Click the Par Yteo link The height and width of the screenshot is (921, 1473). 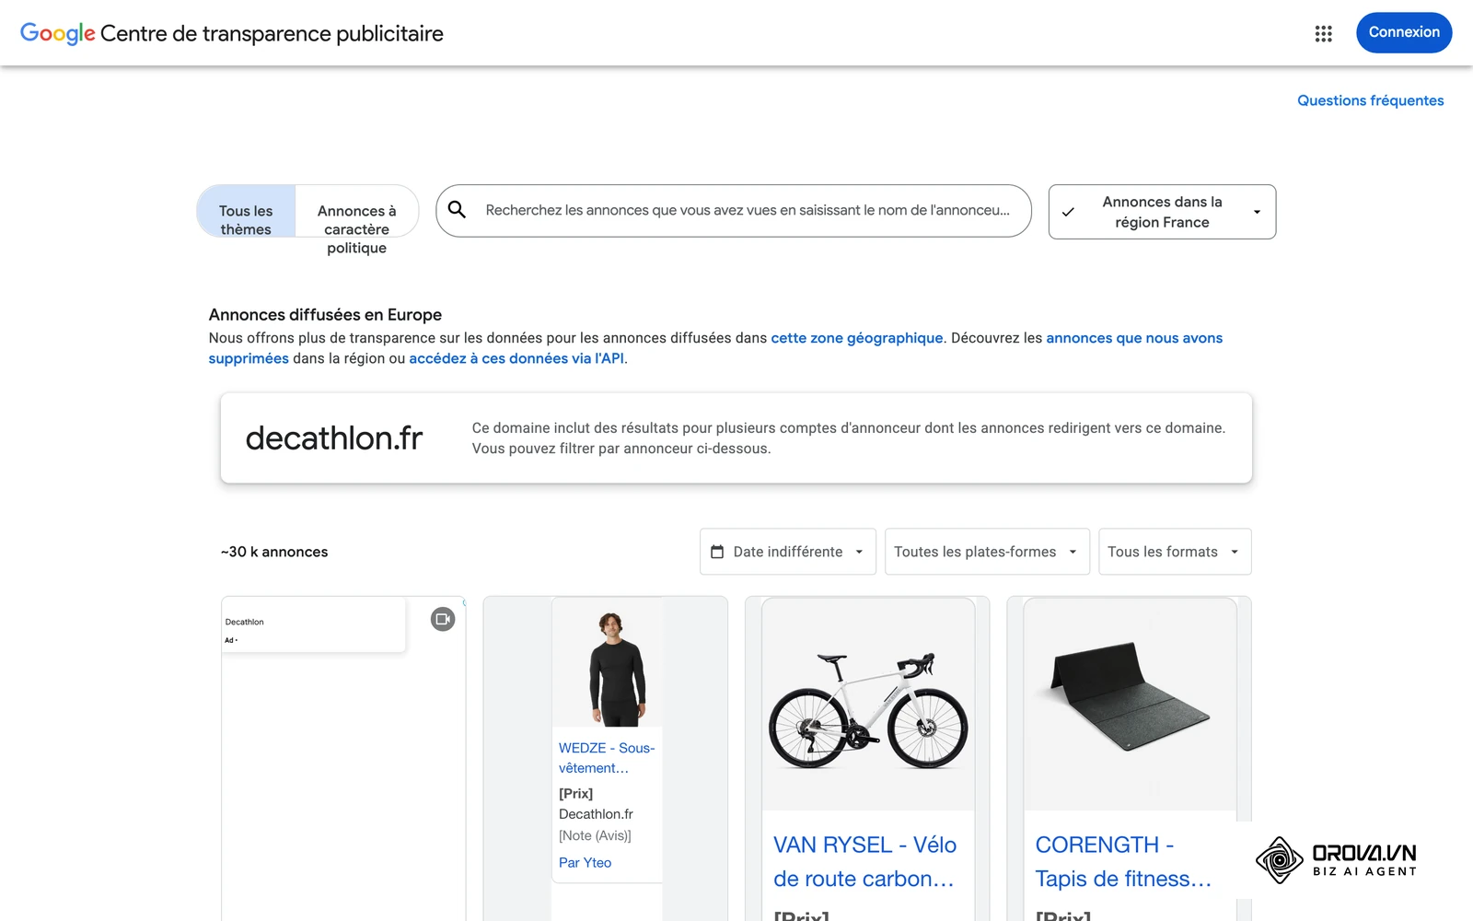[585, 863]
